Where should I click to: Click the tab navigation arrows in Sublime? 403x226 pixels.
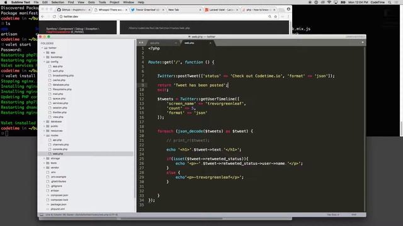click(x=141, y=43)
